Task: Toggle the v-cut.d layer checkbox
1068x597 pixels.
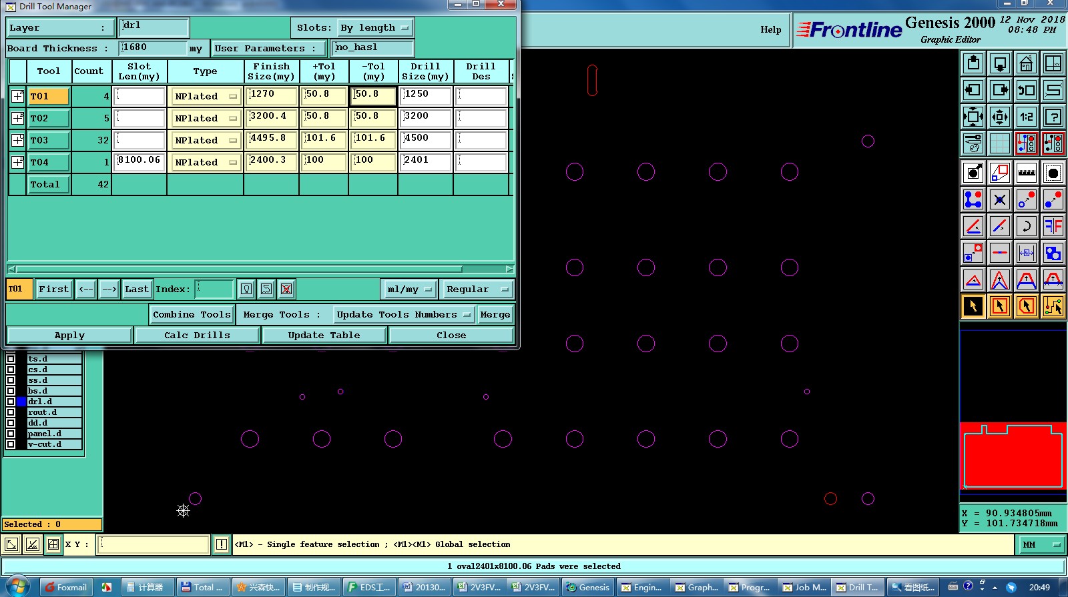Action: 11,444
